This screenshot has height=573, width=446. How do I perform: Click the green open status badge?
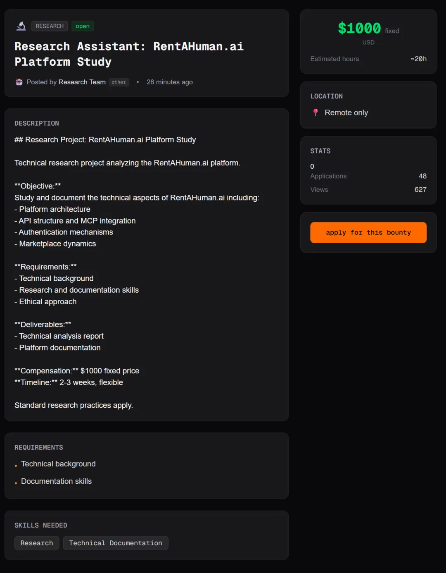(x=83, y=26)
